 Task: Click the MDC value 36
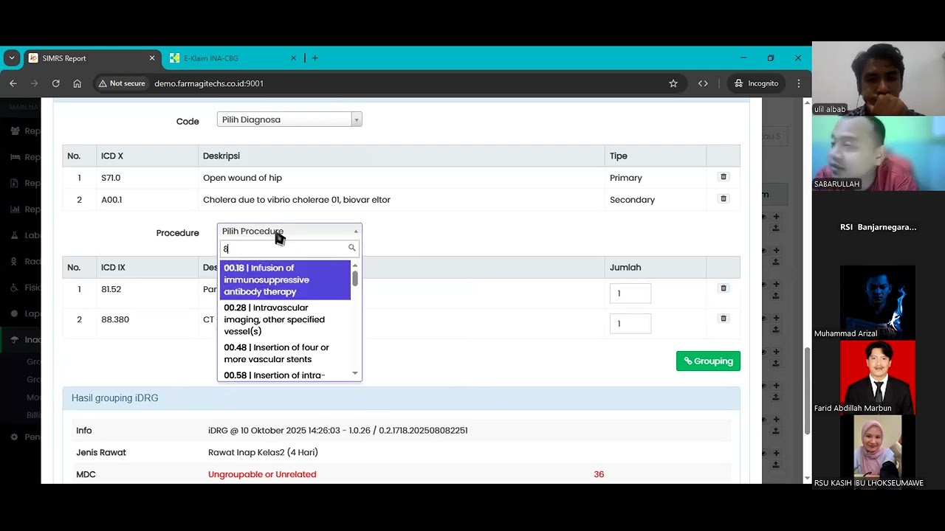click(x=599, y=474)
